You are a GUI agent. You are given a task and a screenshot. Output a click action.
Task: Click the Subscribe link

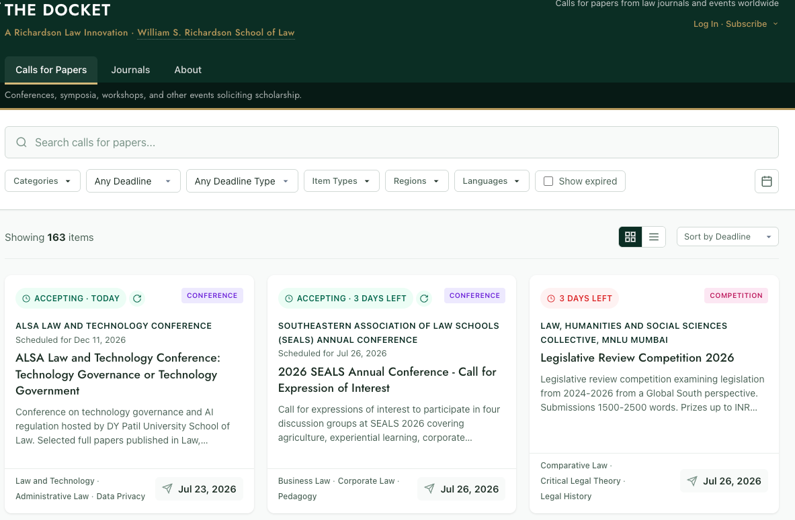(746, 23)
